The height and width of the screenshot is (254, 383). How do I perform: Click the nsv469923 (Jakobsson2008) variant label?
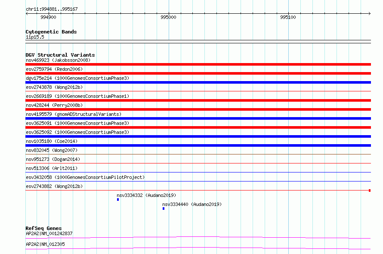pyautogui.click(x=58, y=60)
